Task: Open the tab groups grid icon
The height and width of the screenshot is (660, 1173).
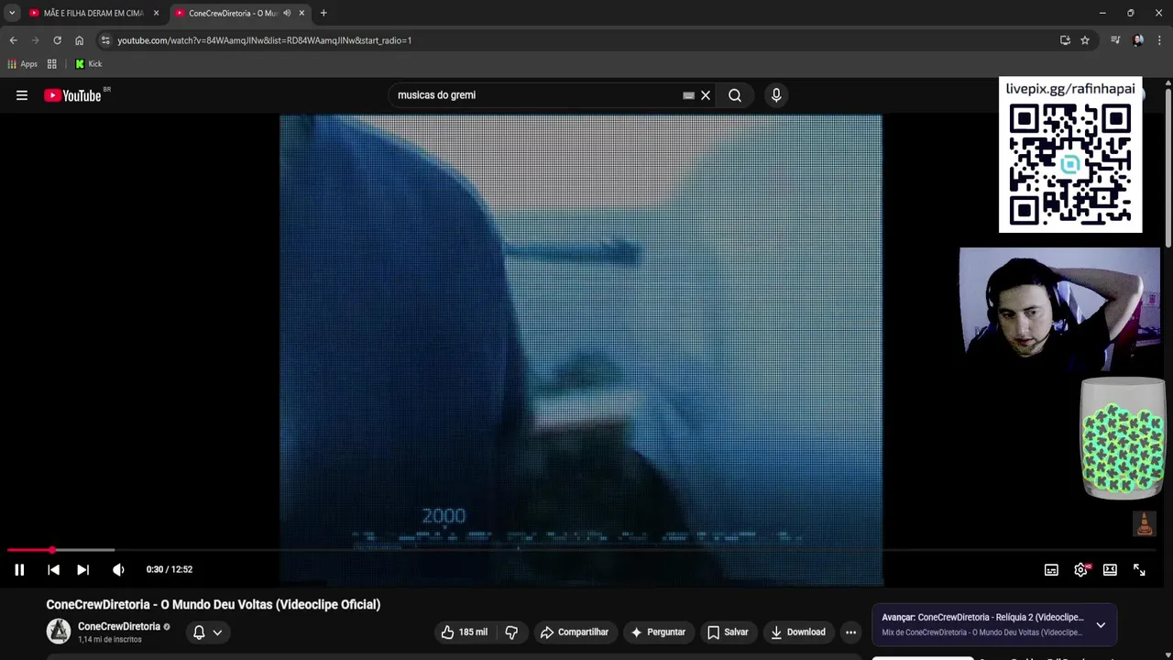Action: (x=52, y=64)
